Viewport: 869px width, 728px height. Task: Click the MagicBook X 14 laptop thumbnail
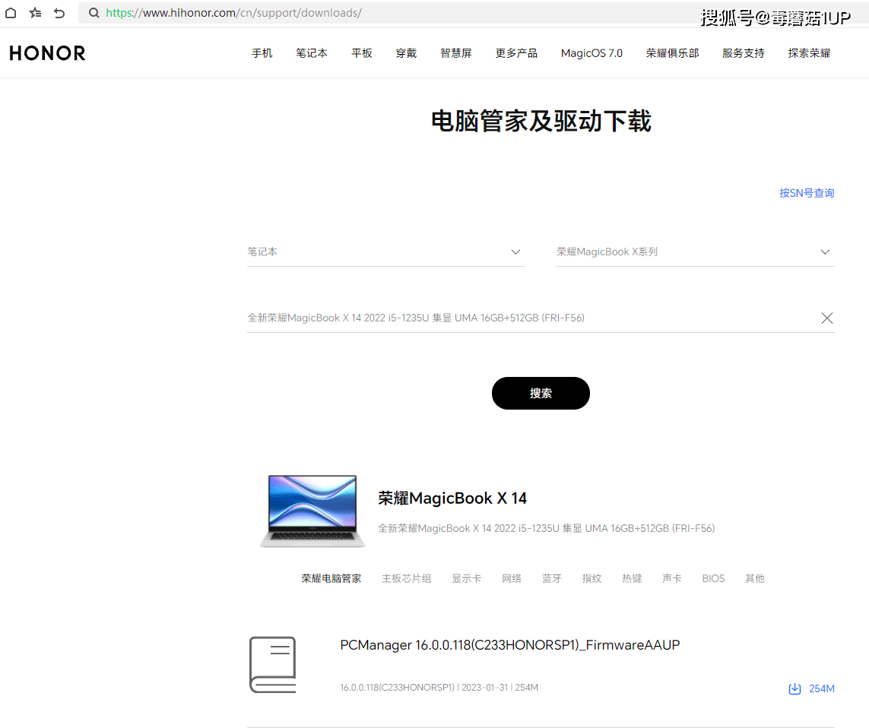pos(312,511)
